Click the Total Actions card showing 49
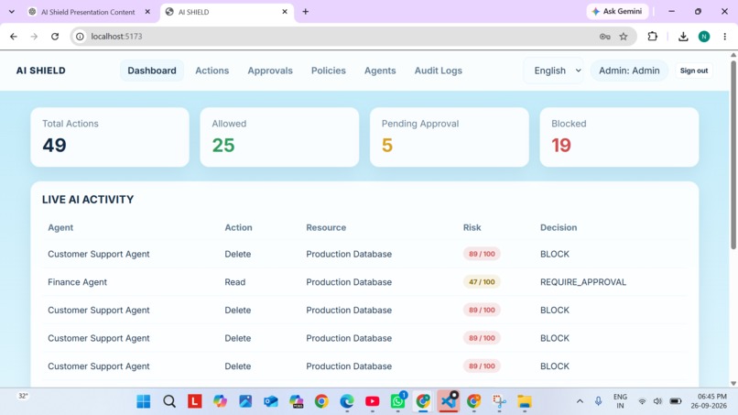Viewport: 738px width, 415px height. (110, 137)
